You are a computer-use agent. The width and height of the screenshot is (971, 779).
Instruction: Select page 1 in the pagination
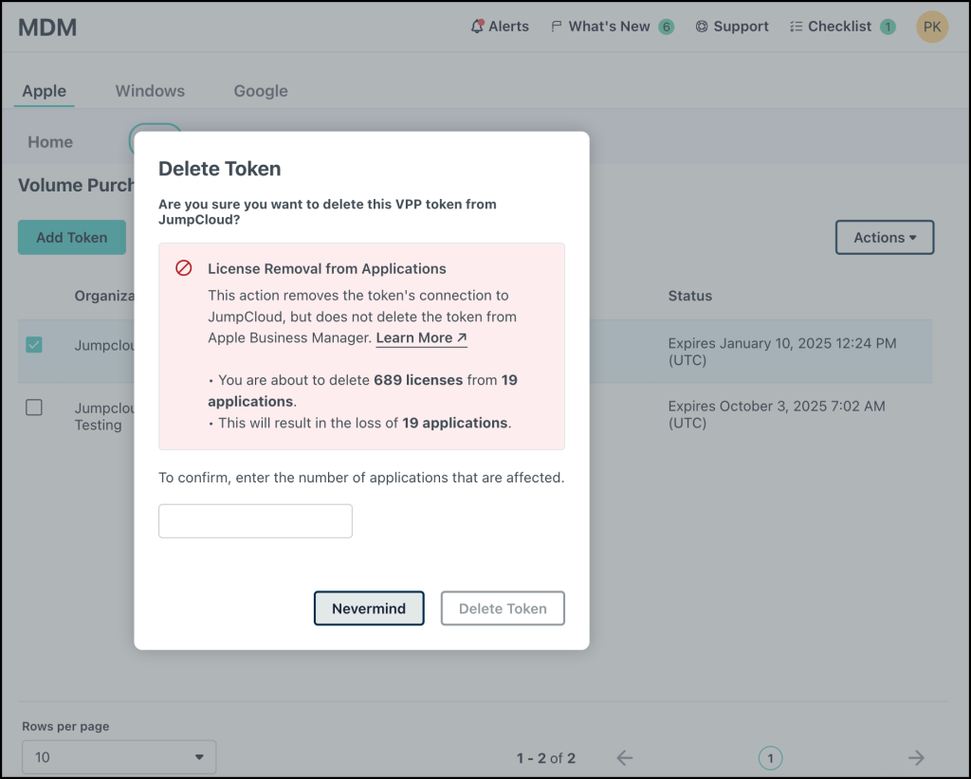[x=770, y=757]
